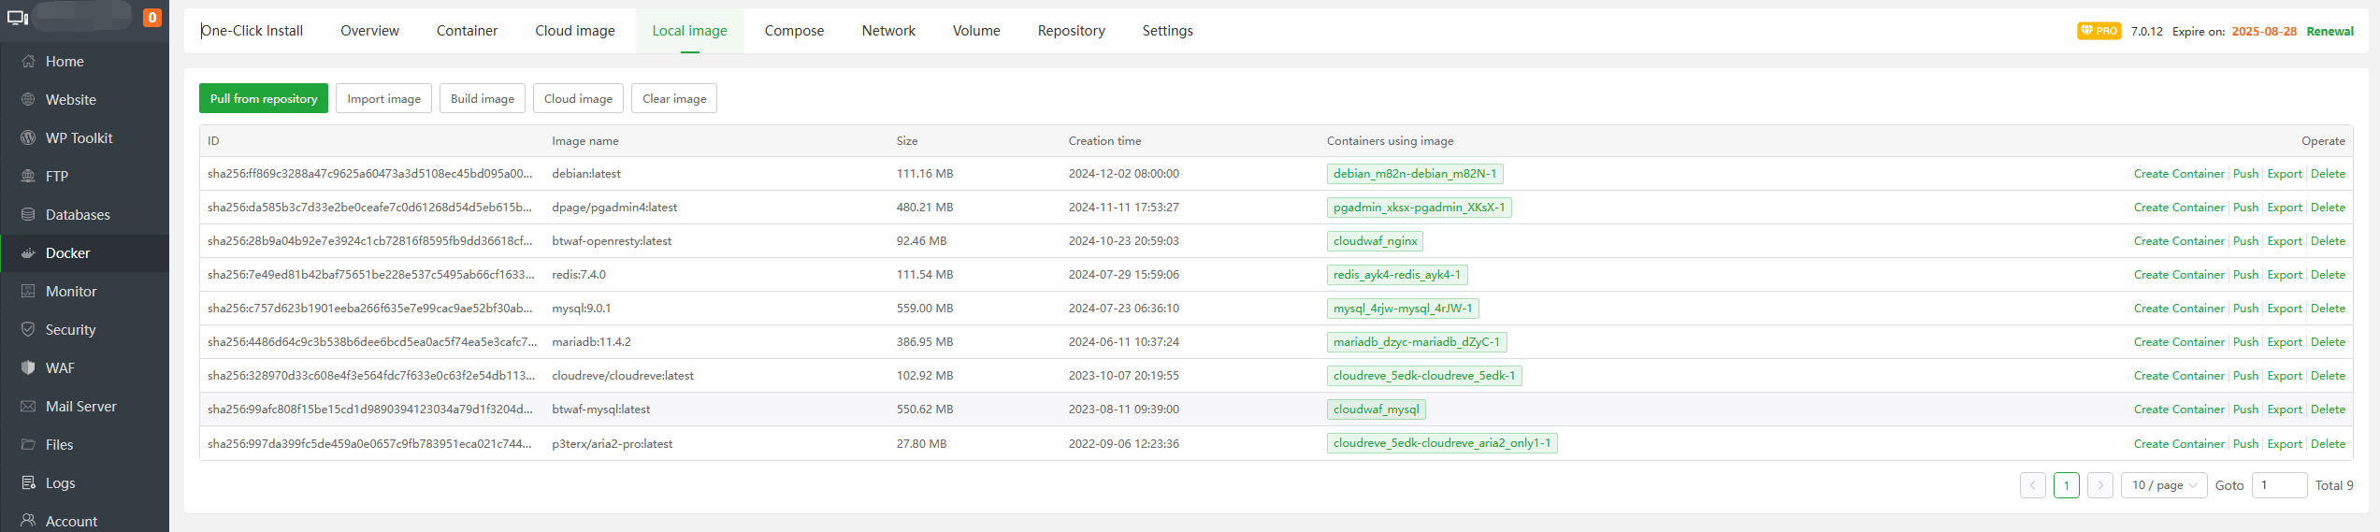Click the Renewal link

click(x=2330, y=32)
